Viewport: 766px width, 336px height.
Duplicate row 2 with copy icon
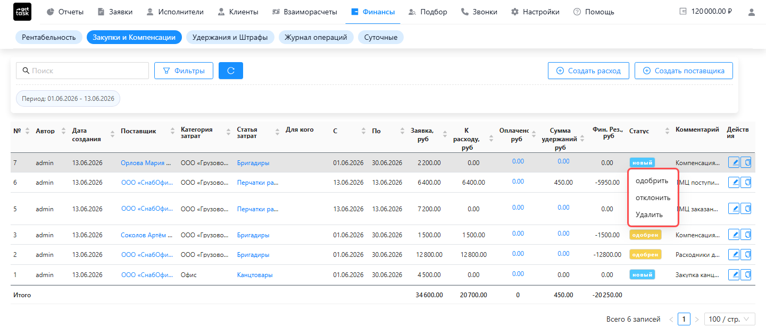(746, 255)
